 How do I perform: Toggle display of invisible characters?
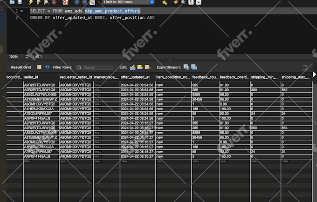click(191, 2)
